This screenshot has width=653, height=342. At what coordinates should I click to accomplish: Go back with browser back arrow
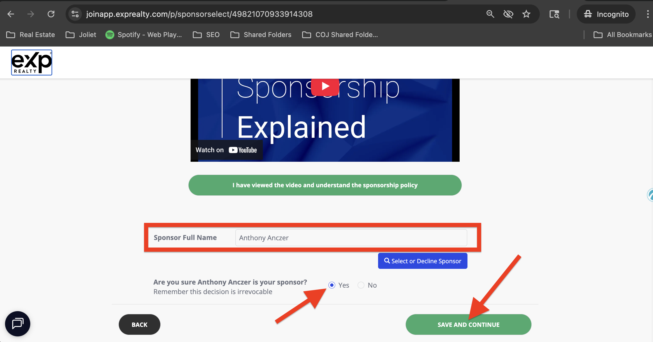coord(11,14)
